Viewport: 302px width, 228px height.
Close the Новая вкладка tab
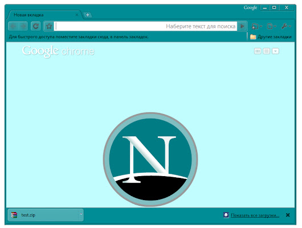[77, 15]
